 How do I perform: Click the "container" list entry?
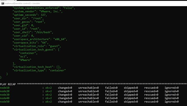(28, 53)
